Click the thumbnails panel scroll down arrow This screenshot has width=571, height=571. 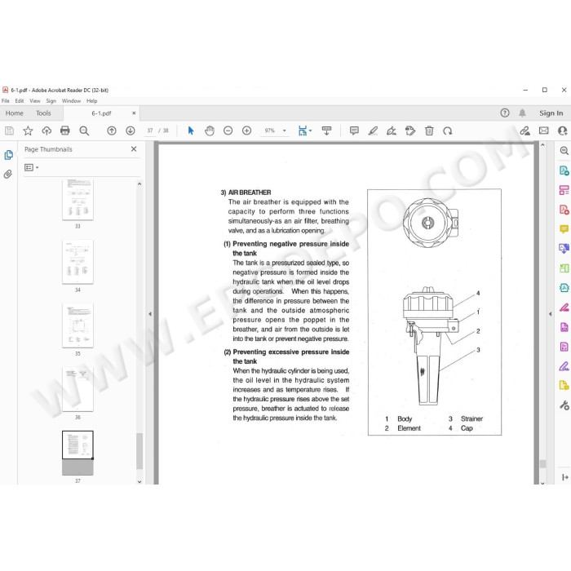pos(139,481)
